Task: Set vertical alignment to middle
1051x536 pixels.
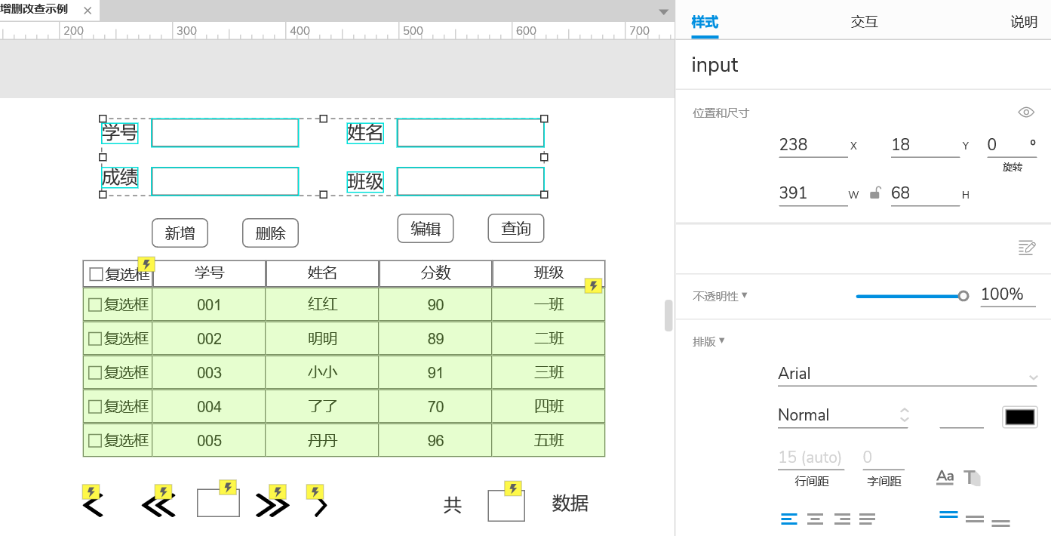Action: pyautogui.click(x=975, y=519)
